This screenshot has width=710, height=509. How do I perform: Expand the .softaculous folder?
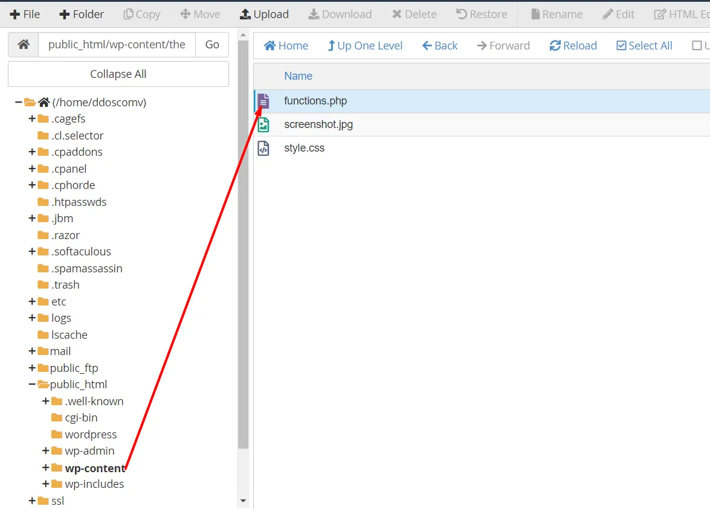click(x=31, y=252)
